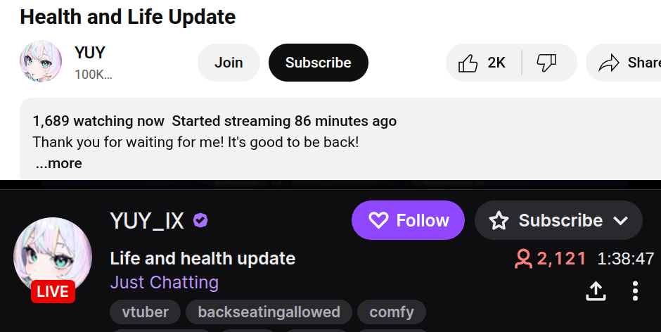
Task: Click the red viewer count person icon
Action: coord(523,259)
